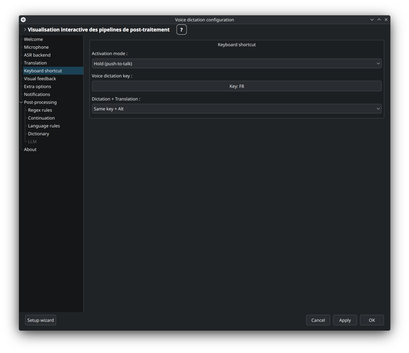Viewport: 409px width, 353px height.
Task: Select Microphone in the sidebar
Action: (36, 47)
